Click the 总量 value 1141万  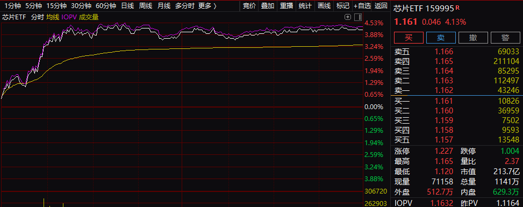[507, 182]
